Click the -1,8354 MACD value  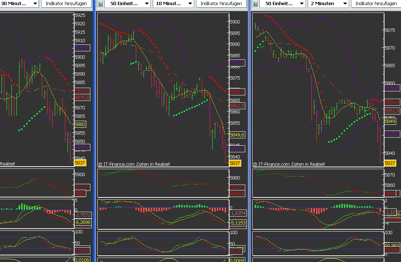pyautogui.click(x=238, y=213)
